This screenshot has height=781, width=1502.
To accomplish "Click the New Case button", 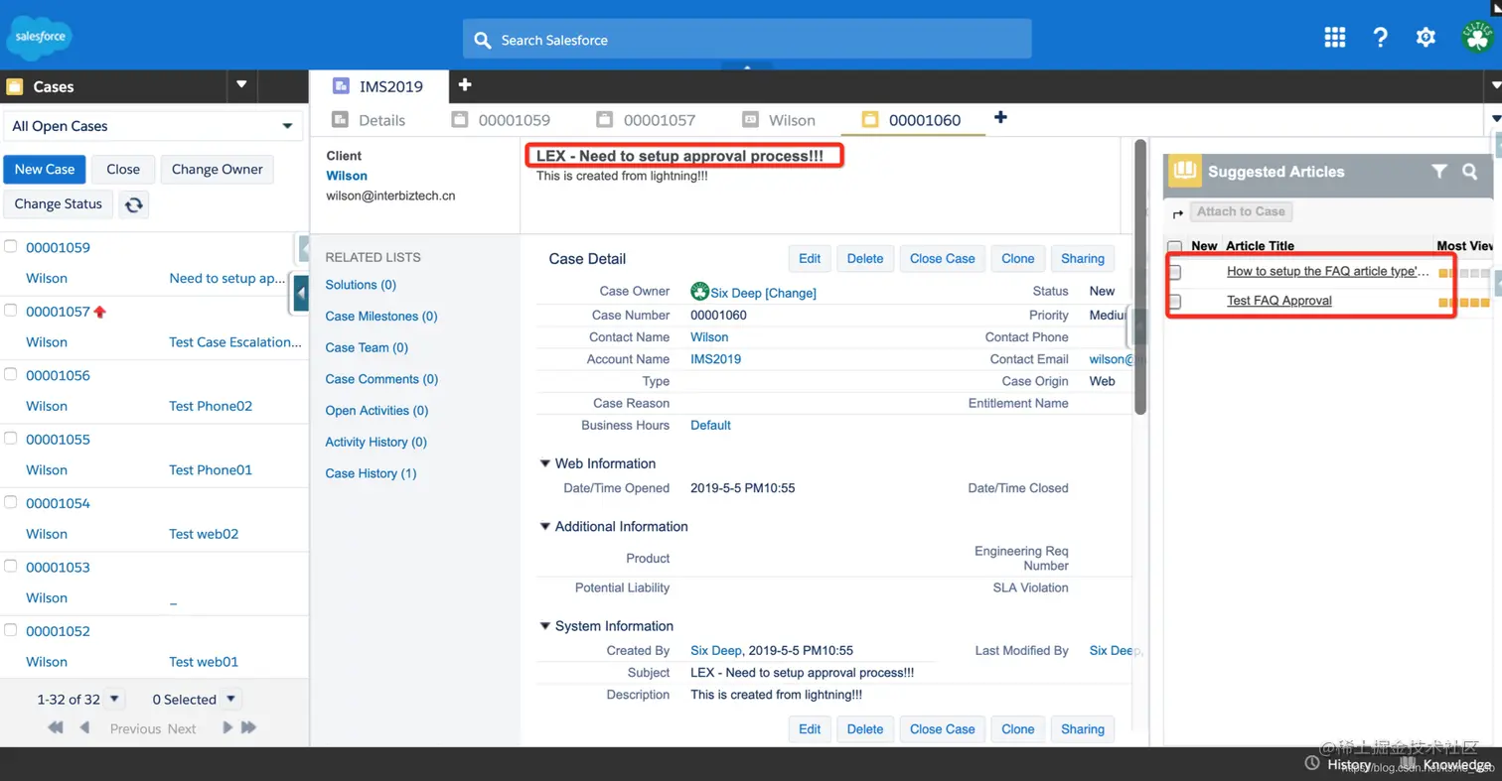I will [x=45, y=169].
